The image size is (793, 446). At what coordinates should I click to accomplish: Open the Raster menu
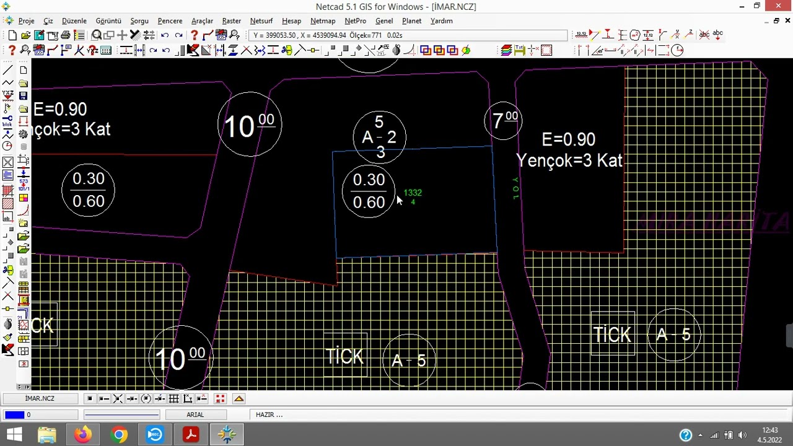232,21
